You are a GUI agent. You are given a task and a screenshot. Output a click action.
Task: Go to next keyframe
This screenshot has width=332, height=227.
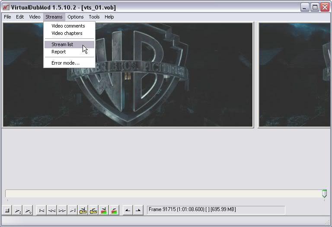tap(93, 210)
